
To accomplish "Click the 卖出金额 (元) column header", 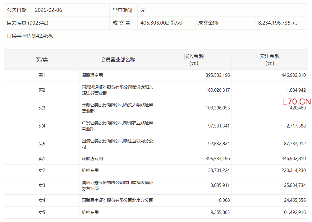I will 269,59.
